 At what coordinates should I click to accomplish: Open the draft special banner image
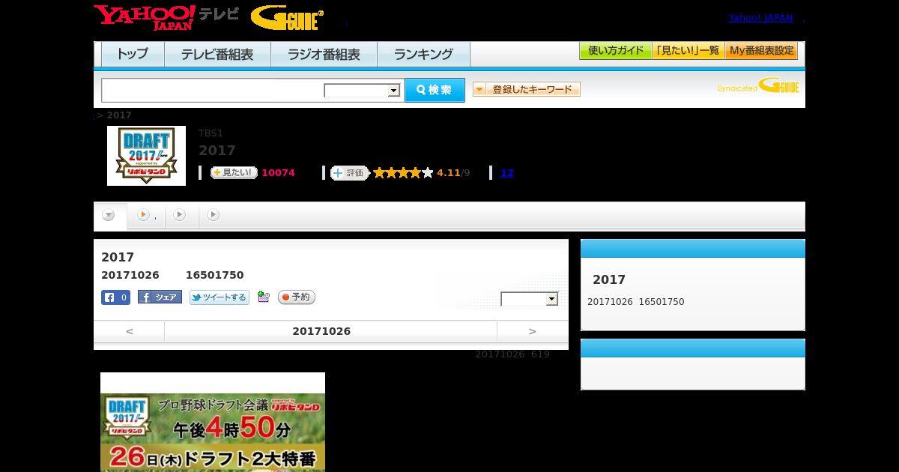click(213, 423)
